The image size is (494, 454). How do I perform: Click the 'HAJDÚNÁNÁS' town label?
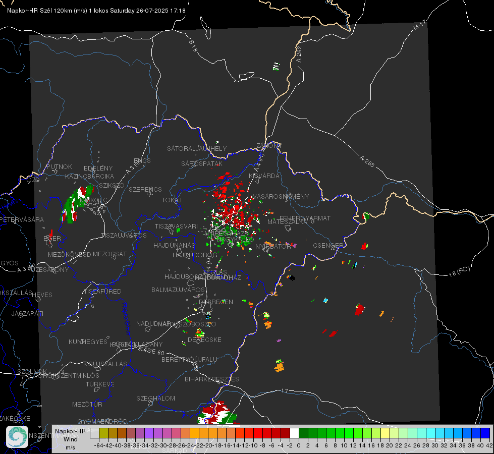click(x=174, y=245)
